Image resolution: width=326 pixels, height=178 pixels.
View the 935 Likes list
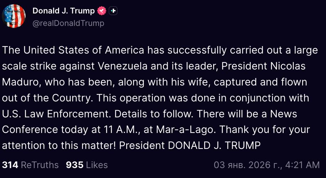(86, 165)
